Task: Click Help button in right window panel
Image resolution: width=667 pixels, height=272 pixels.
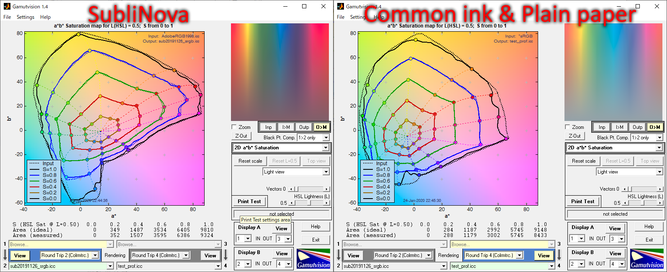Action: pyautogui.click(x=649, y=227)
